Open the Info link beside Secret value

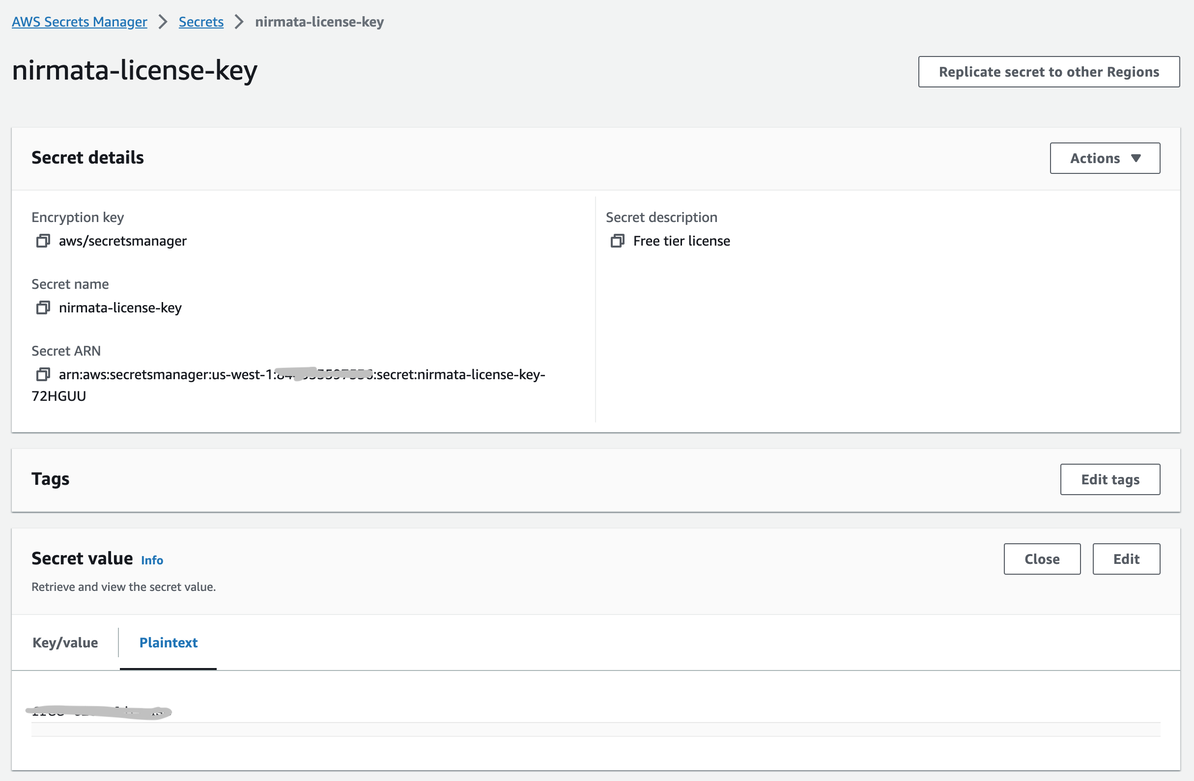[152, 560]
